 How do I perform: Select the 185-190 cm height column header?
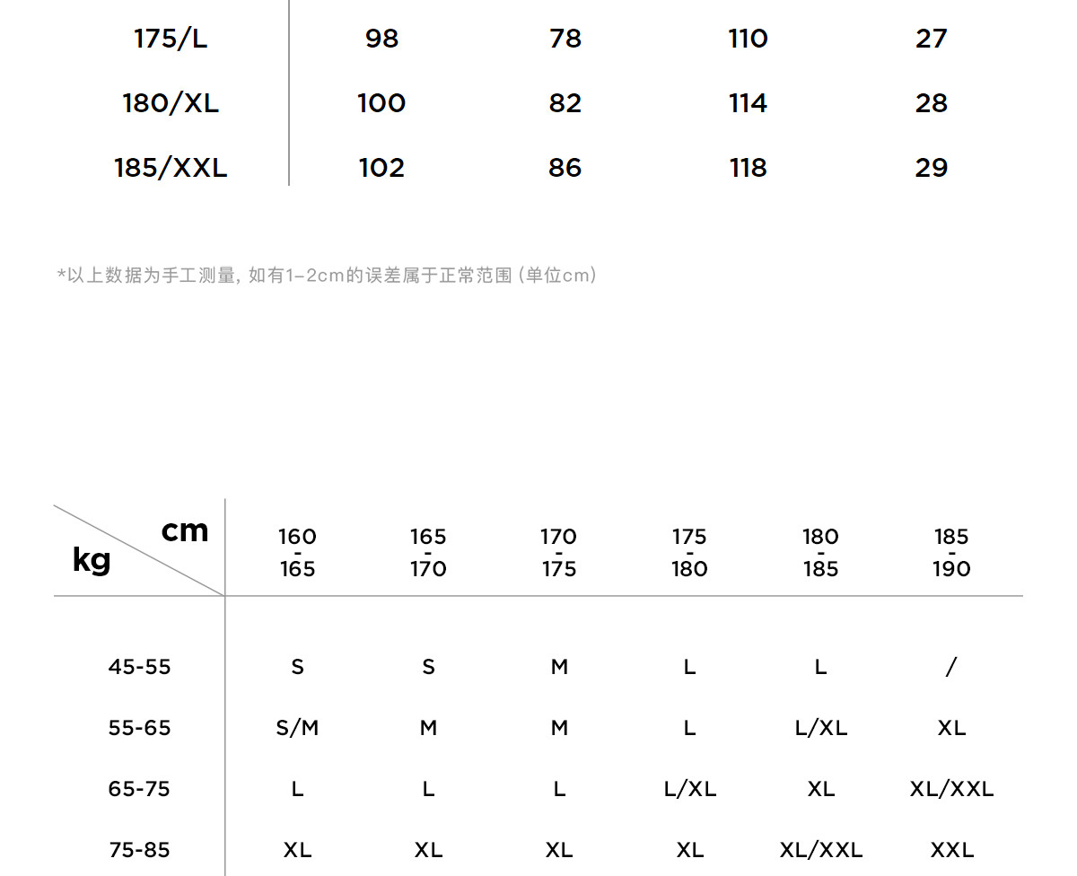click(950, 552)
